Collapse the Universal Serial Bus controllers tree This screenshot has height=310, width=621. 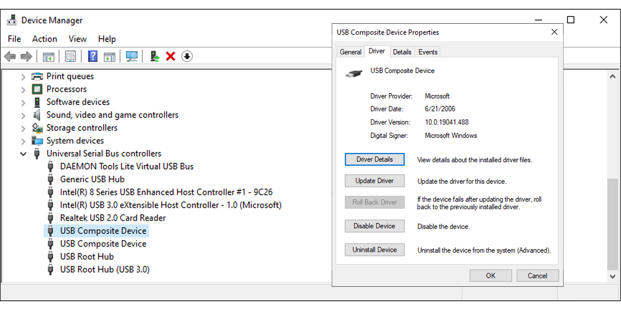click(x=23, y=153)
